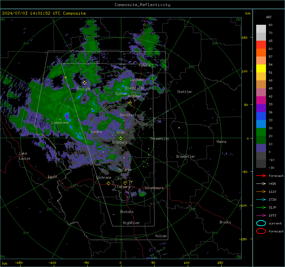Click the Lake Louise label
This screenshot has width=285, height=267.
pos(25,156)
